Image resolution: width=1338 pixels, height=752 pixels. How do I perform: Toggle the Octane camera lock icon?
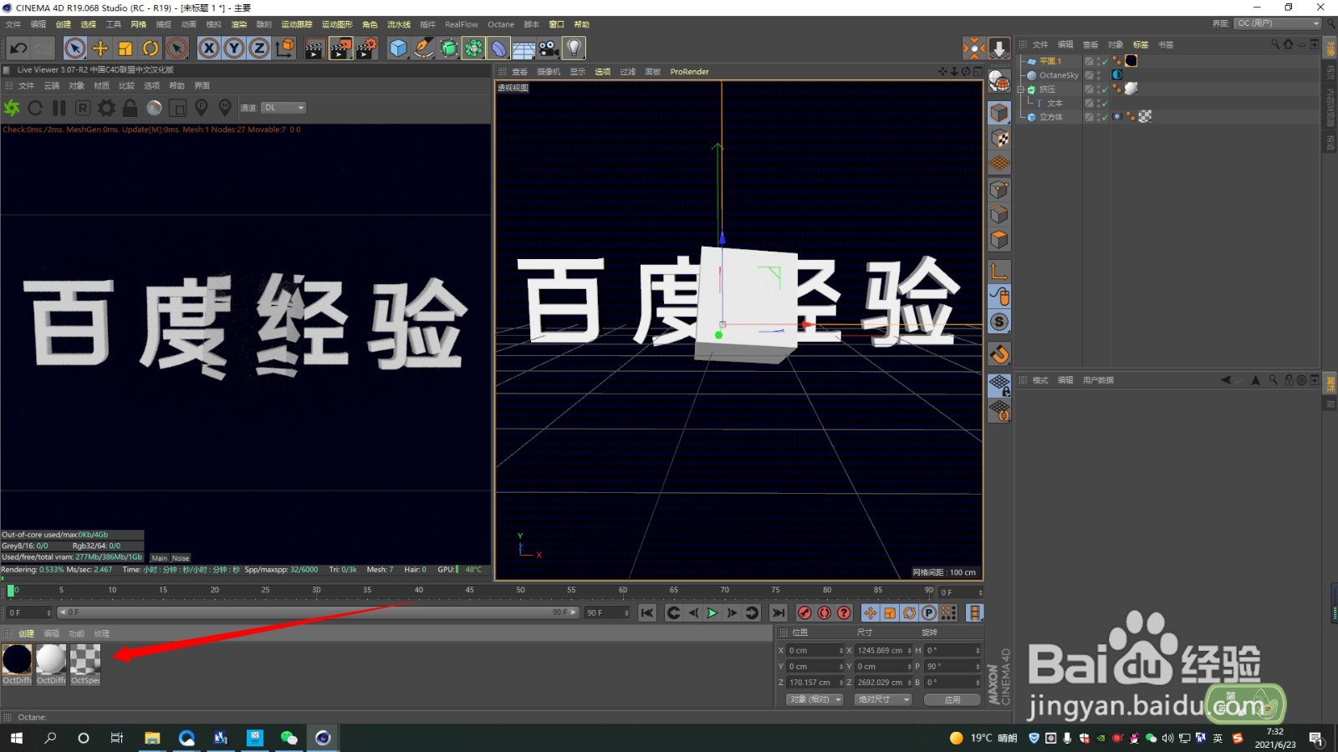point(130,108)
